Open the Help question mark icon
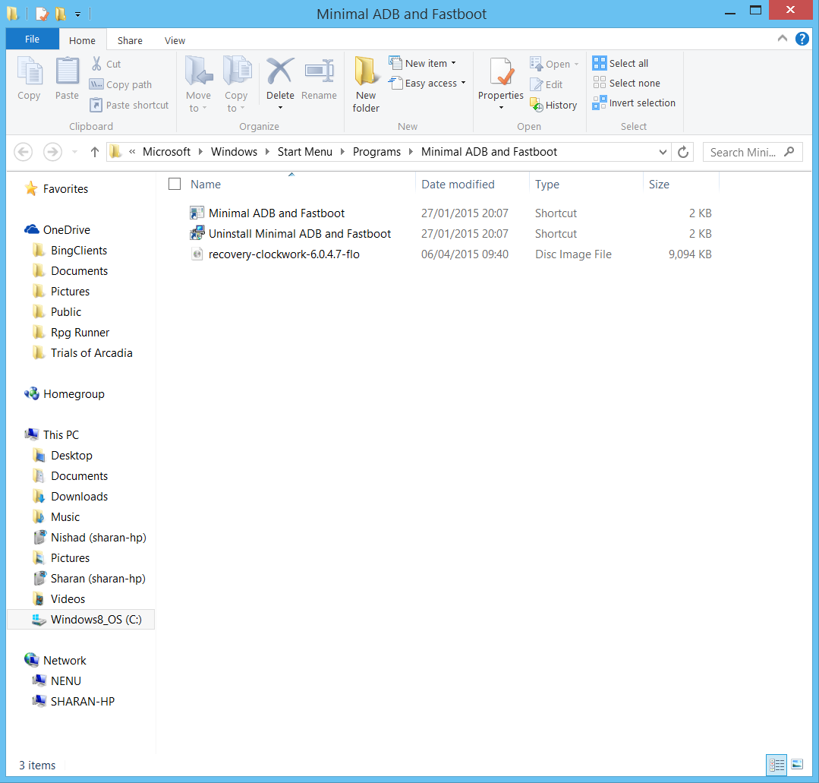The height and width of the screenshot is (783, 819). coord(802,39)
